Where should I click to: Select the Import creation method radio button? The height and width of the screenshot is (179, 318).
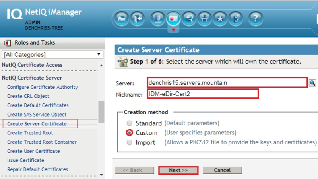[130, 142]
